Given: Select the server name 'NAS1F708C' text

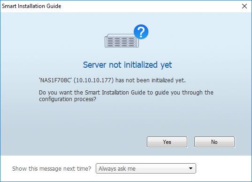Looking at the screenshot, I should [55, 80].
